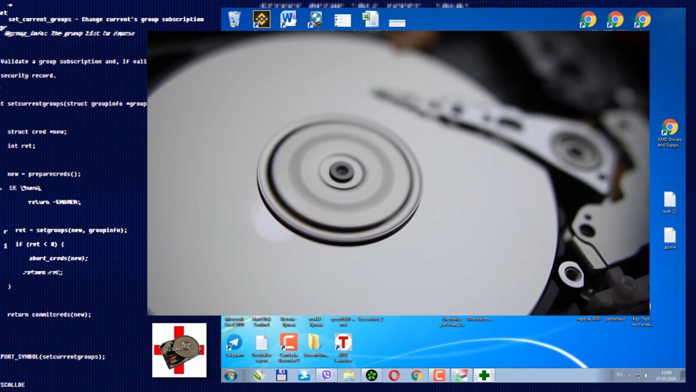Open the Binance desktop shortcut

262,19
